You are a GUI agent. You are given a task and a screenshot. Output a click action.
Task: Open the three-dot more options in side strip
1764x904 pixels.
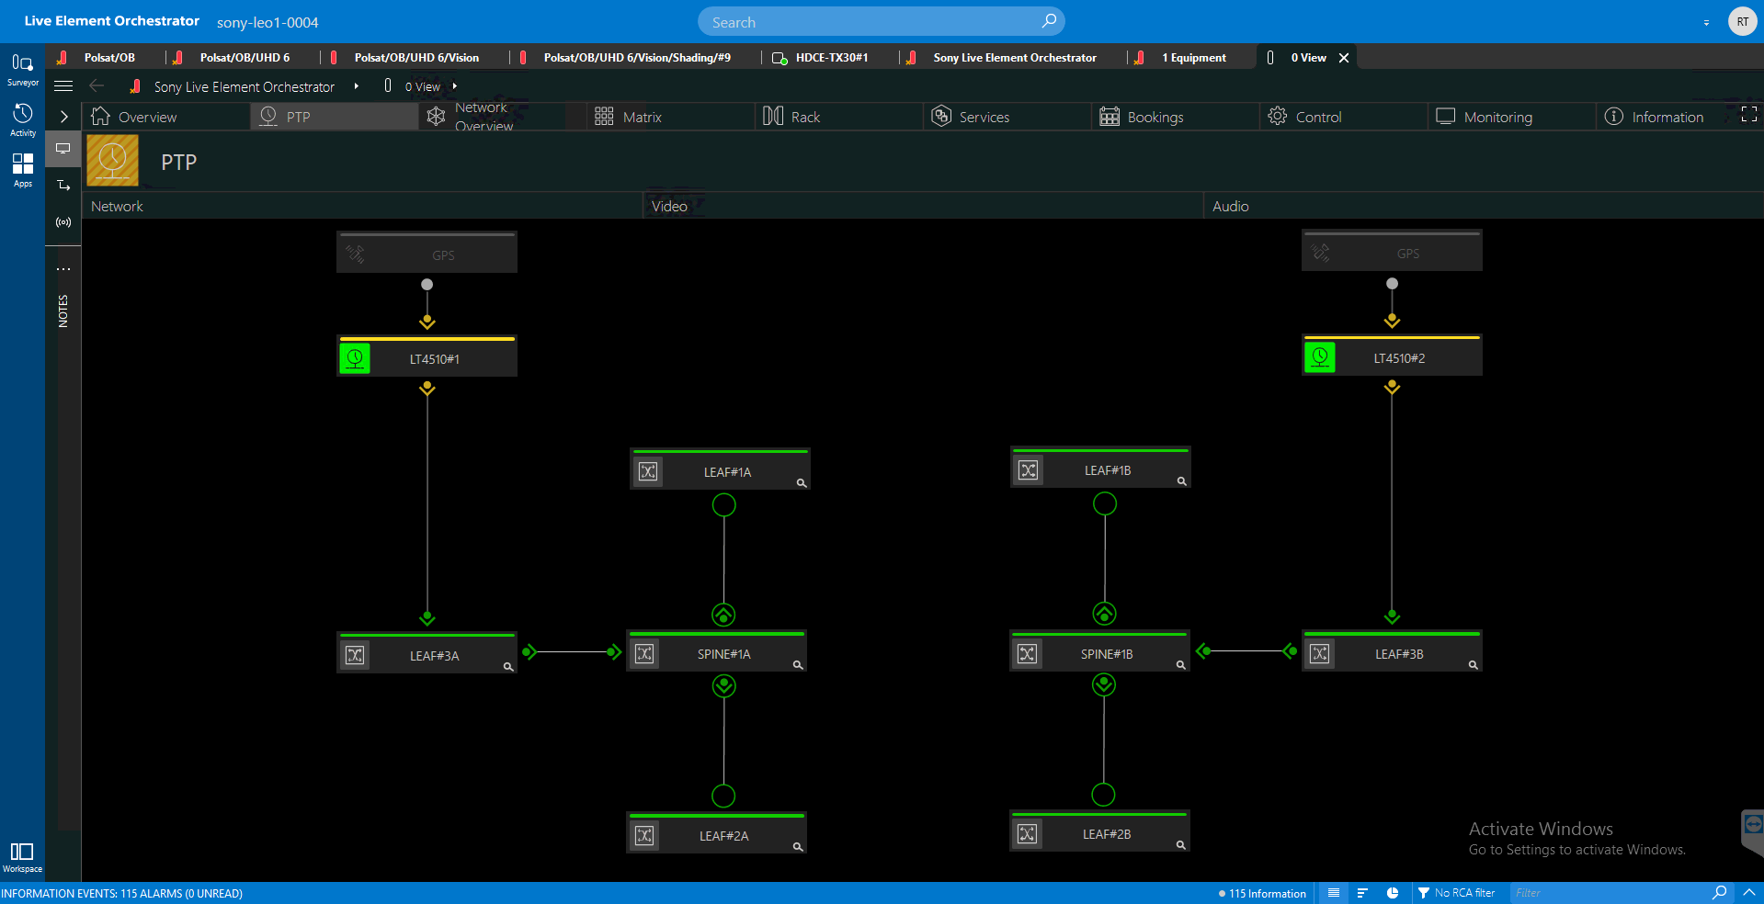click(63, 269)
